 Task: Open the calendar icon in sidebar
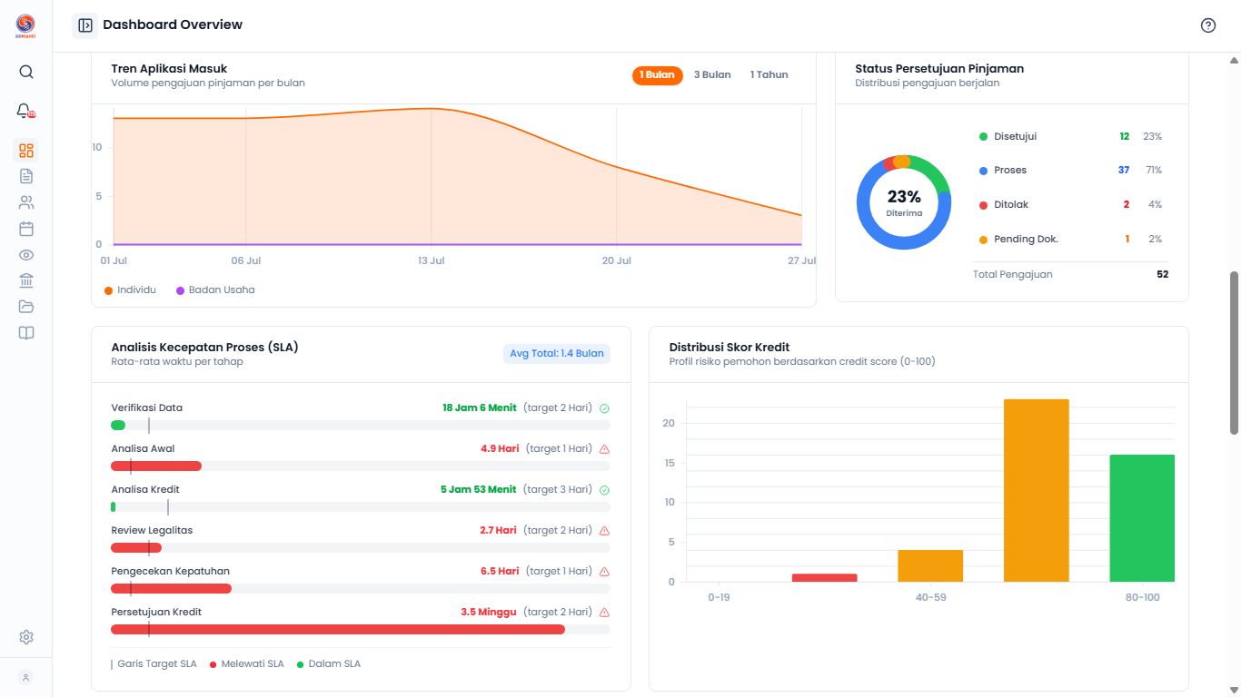tap(26, 229)
